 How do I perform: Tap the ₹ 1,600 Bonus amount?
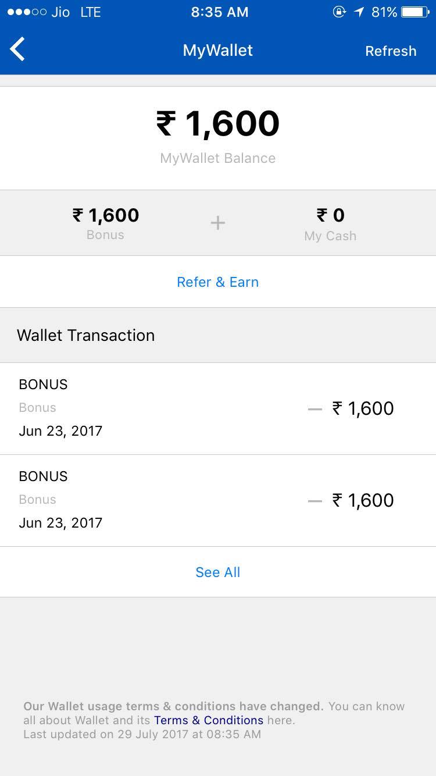click(x=105, y=216)
